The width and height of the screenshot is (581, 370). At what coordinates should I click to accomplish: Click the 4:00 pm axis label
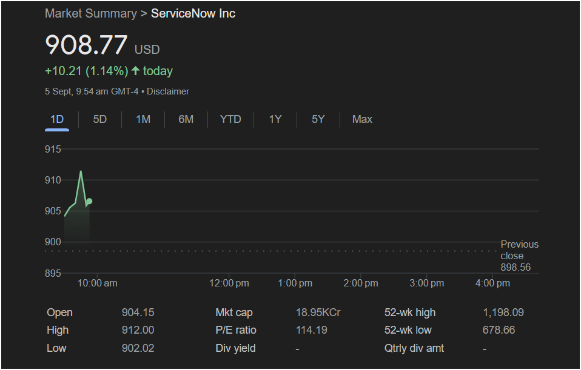click(493, 283)
